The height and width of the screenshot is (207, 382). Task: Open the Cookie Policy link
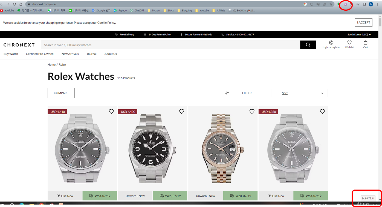pyautogui.click(x=106, y=23)
